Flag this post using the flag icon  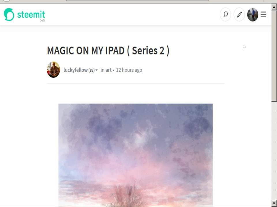coord(244,47)
